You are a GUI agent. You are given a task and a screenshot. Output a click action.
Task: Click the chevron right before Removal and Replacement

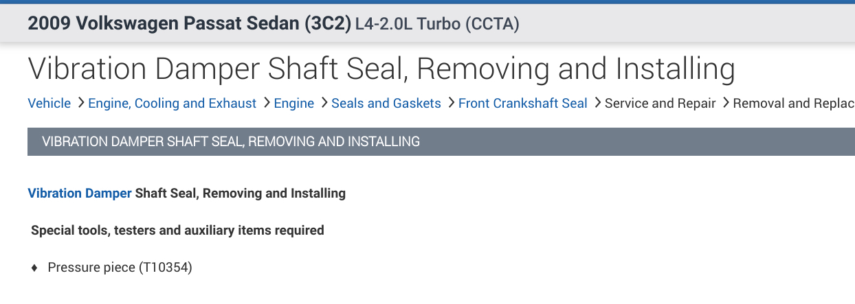click(x=725, y=103)
